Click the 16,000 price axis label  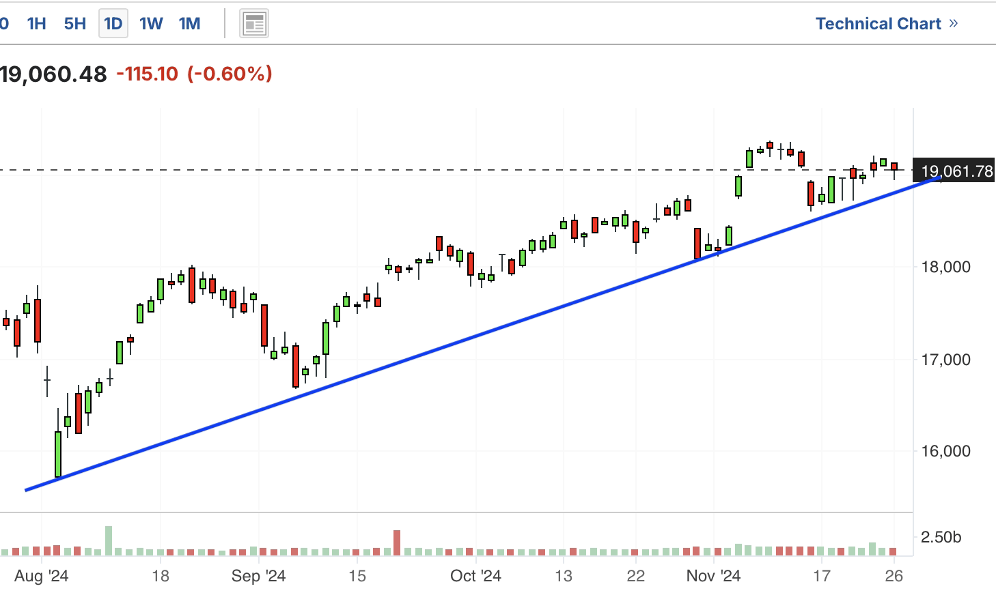(945, 451)
